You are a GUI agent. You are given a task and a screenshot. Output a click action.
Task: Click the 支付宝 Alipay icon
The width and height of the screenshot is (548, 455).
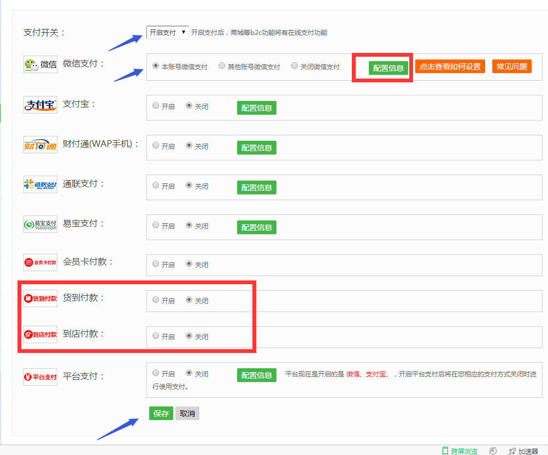(40, 104)
